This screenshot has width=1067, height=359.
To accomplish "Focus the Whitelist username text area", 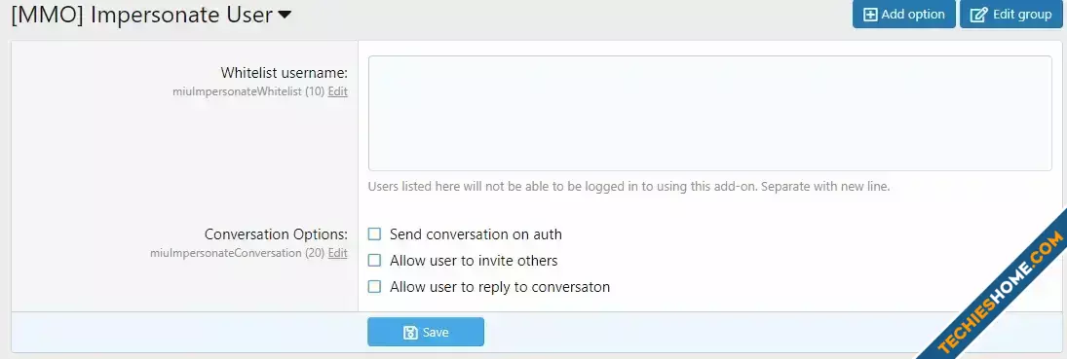I will (709, 113).
